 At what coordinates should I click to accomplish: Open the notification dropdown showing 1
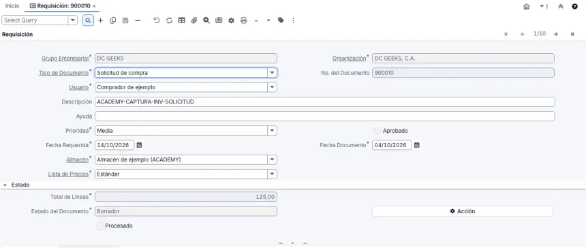pos(544,6)
